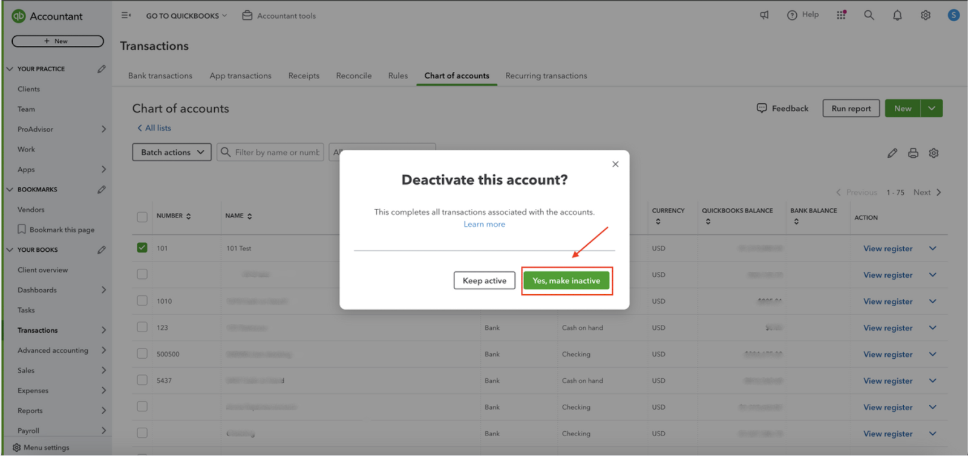
Task: Edit Your Practice section pencil icon
Action: click(x=102, y=69)
